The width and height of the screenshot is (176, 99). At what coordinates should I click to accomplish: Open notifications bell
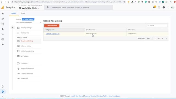pyautogui.click(x=154, y=7)
